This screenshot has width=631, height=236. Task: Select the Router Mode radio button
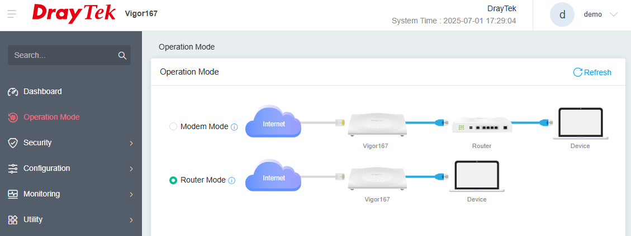[x=173, y=180]
